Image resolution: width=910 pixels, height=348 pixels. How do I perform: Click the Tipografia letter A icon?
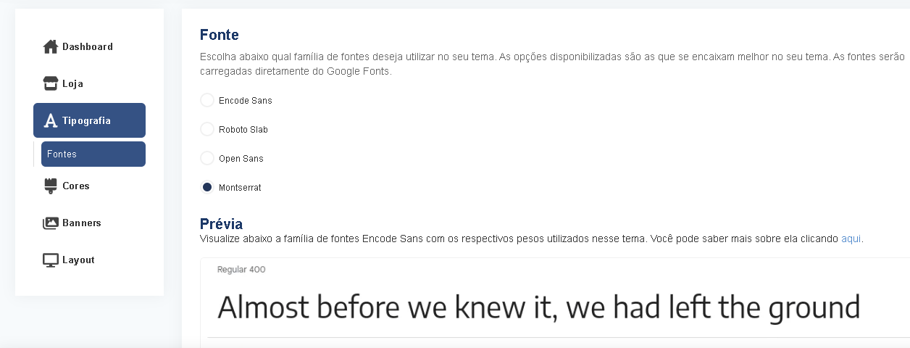pos(51,121)
